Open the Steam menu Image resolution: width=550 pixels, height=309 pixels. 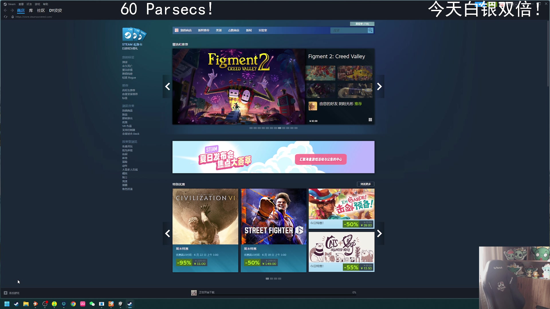(x=11, y=4)
